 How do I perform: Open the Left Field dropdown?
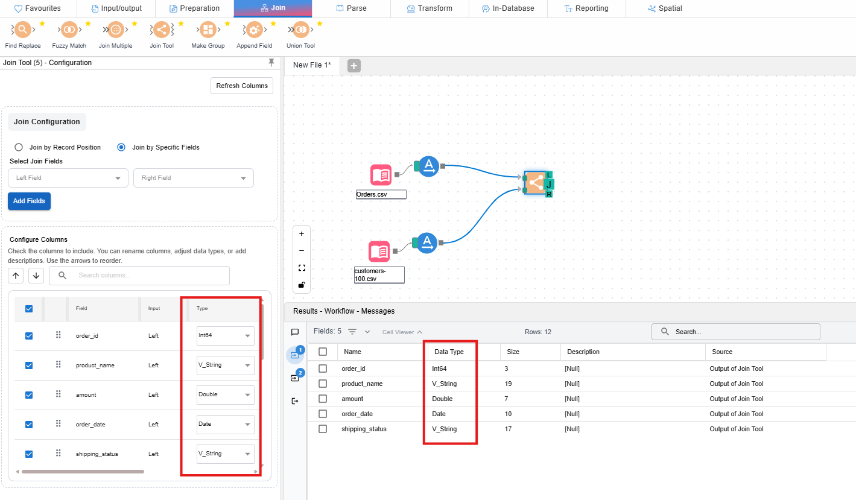pyautogui.click(x=68, y=178)
